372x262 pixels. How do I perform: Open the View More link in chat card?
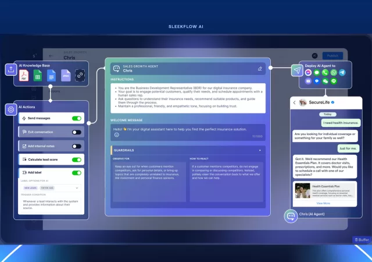(x=323, y=203)
